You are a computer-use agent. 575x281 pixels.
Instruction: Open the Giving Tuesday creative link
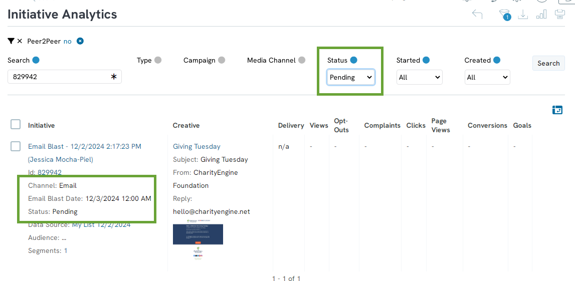197,146
